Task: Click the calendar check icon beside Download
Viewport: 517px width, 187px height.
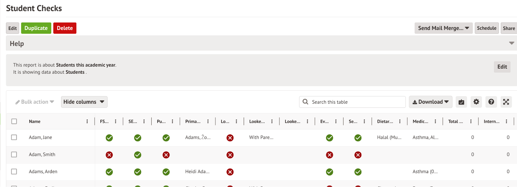Action: click(x=461, y=102)
